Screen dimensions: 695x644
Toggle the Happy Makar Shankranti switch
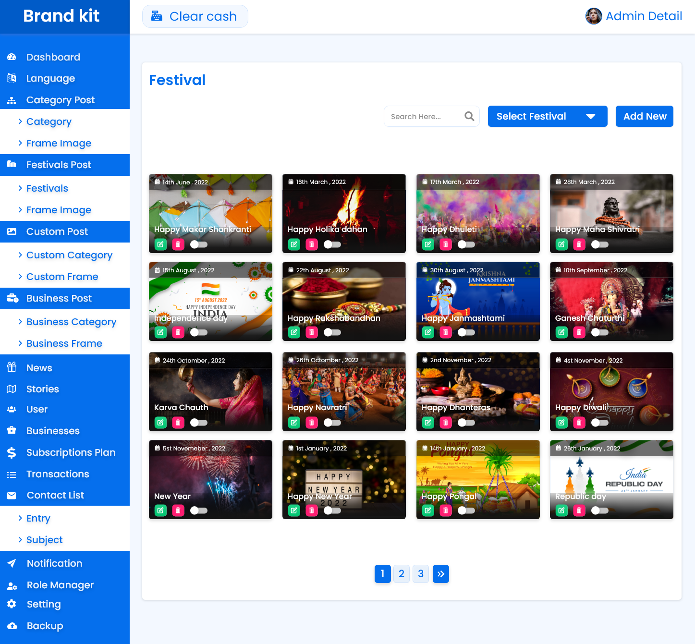pyautogui.click(x=198, y=244)
